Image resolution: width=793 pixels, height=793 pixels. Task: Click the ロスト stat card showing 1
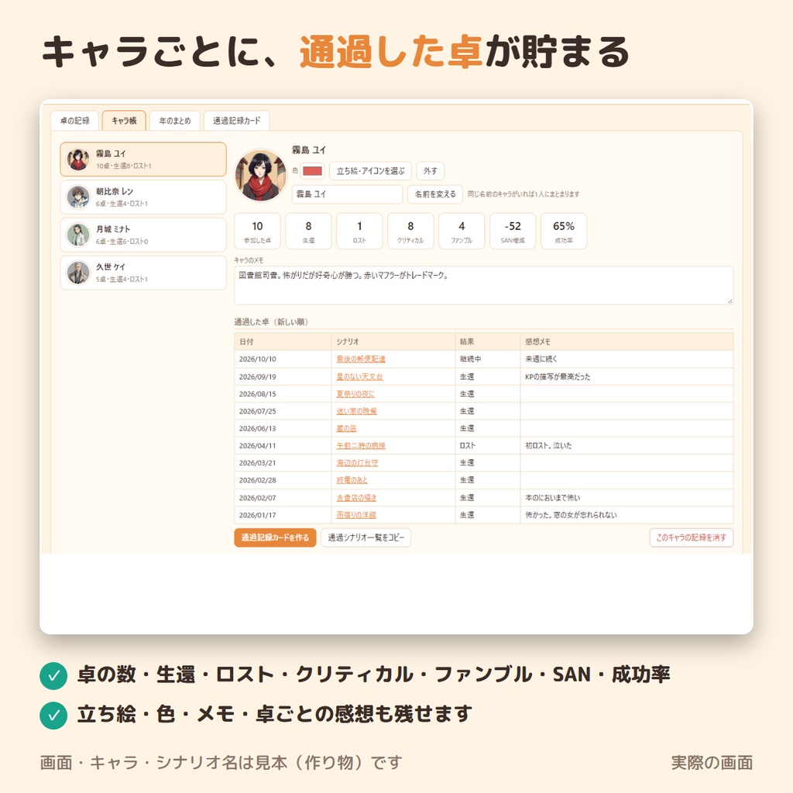click(359, 231)
